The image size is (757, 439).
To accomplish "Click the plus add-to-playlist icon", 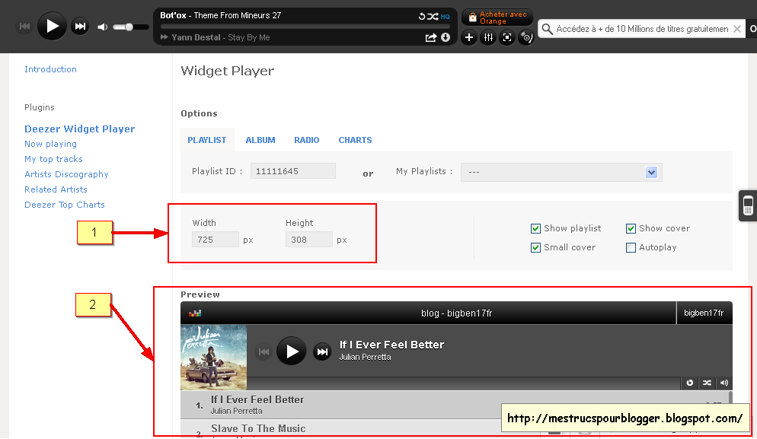I will [x=469, y=37].
